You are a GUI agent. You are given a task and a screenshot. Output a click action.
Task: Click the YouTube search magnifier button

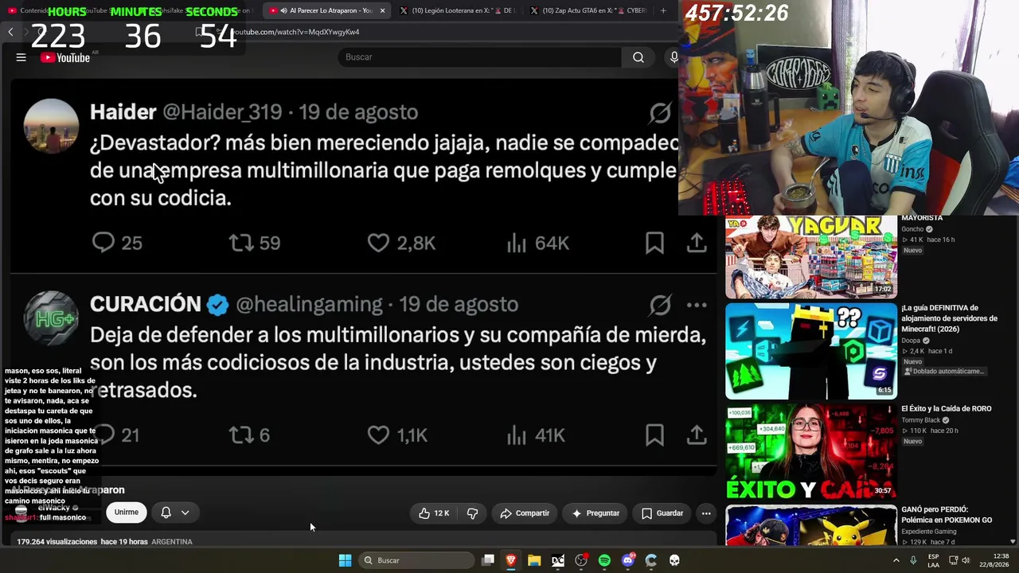tap(638, 57)
